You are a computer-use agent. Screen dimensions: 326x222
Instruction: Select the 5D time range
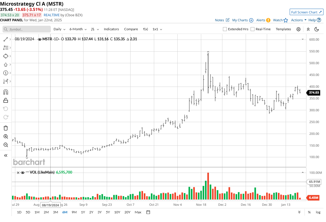click(28, 212)
